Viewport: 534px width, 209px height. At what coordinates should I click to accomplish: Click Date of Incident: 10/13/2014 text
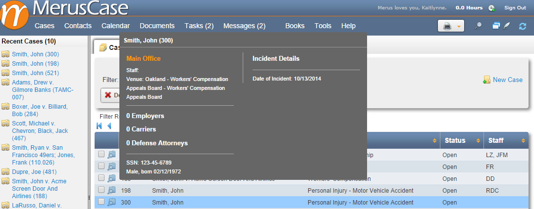click(x=287, y=79)
